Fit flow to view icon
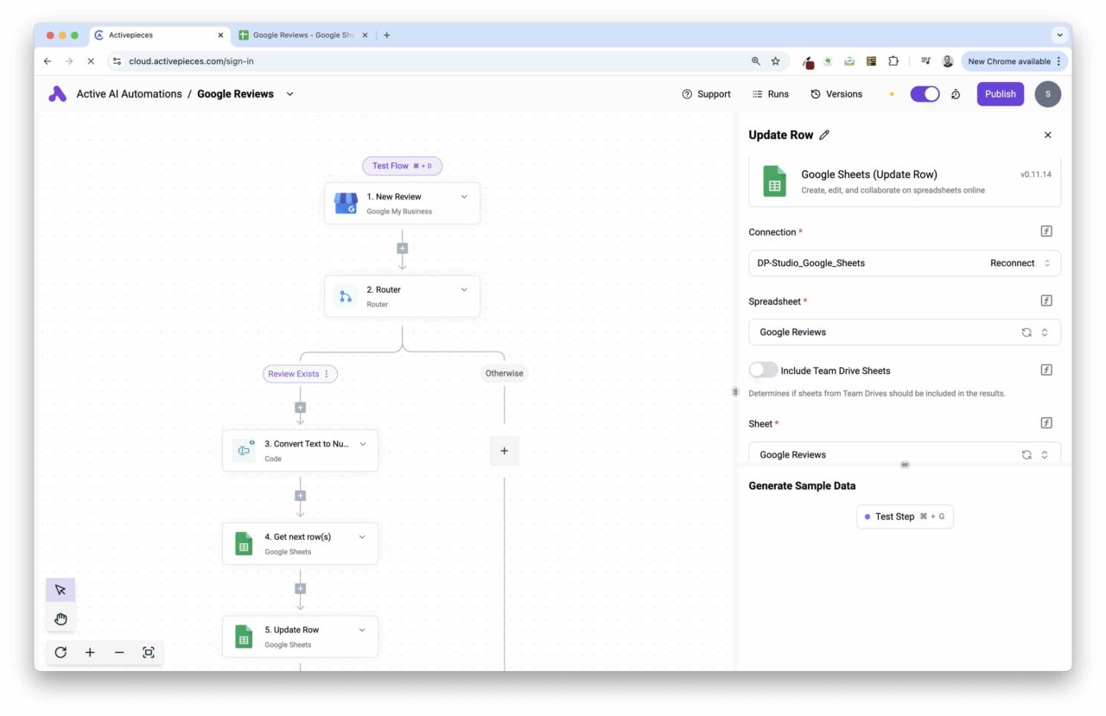This screenshot has width=1106, height=716. click(x=149, y=652)
